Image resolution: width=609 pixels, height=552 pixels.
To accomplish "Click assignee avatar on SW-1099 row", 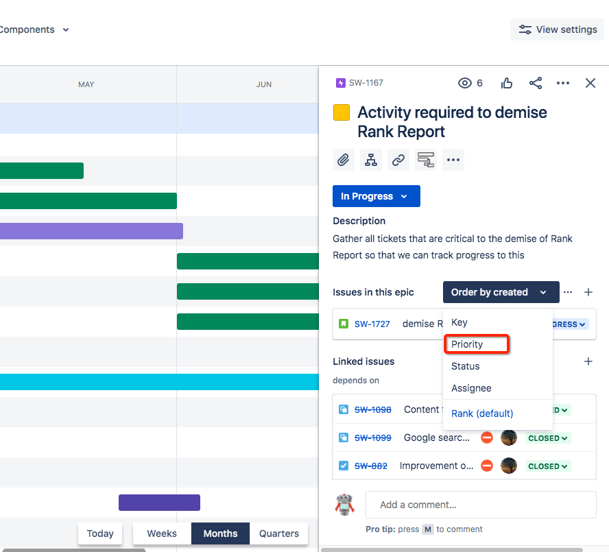I will pos(509,437).
